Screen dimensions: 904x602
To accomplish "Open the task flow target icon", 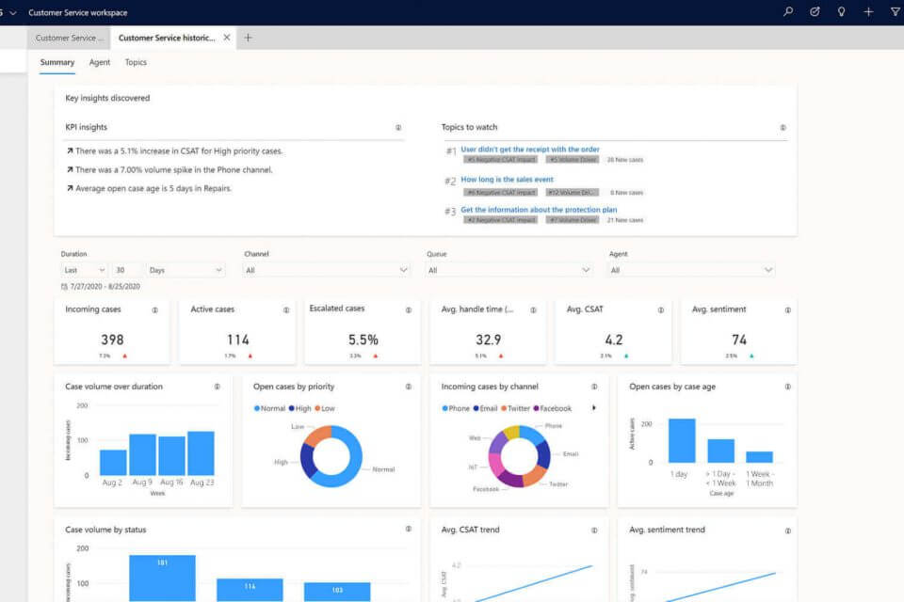I will [x=815, y=12].
